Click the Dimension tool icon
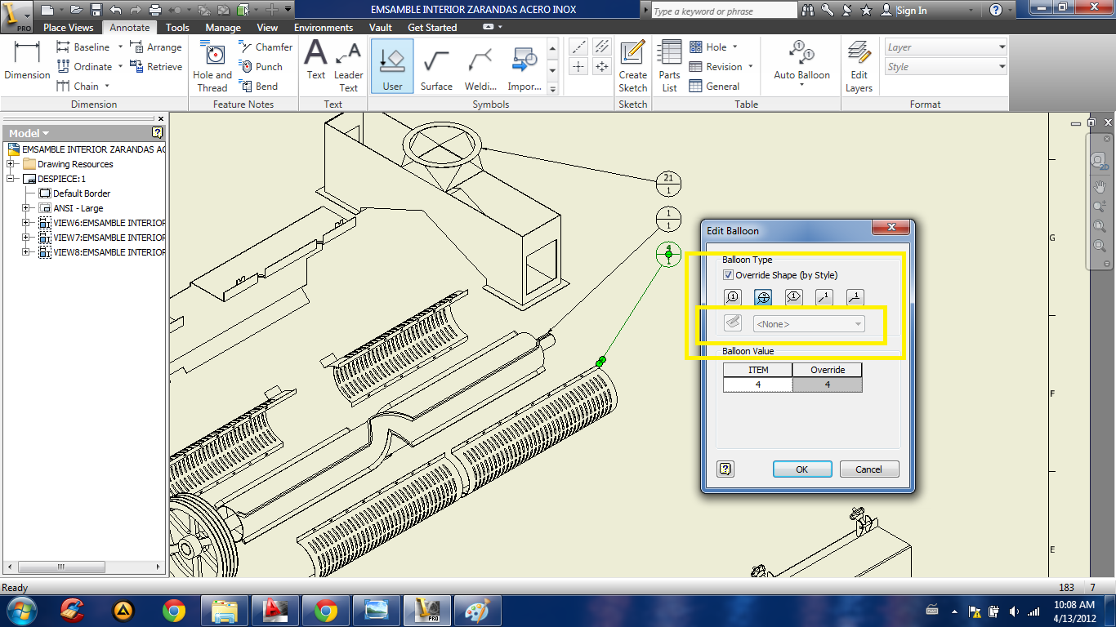Screen dimensions: 1116x627 [27, 60]
